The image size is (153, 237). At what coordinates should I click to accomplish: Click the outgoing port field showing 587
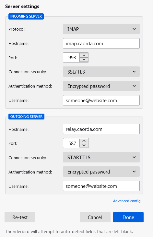(71, 143)
